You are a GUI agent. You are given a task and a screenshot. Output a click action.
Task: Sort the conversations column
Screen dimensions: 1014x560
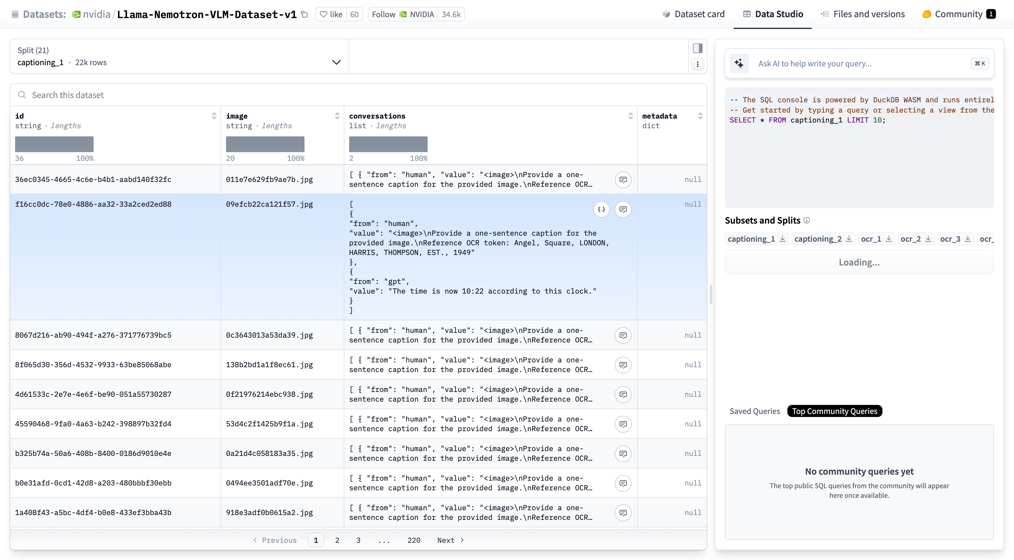pos(630,116)
